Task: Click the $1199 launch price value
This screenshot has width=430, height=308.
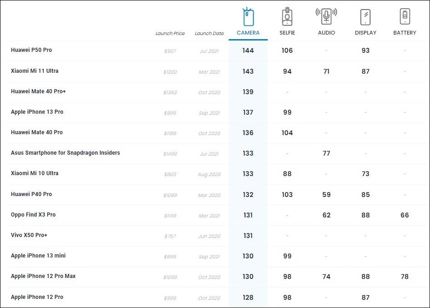Action: 170,133
